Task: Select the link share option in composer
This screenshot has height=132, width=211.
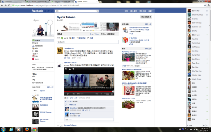Action: click(x=81, y=38)
